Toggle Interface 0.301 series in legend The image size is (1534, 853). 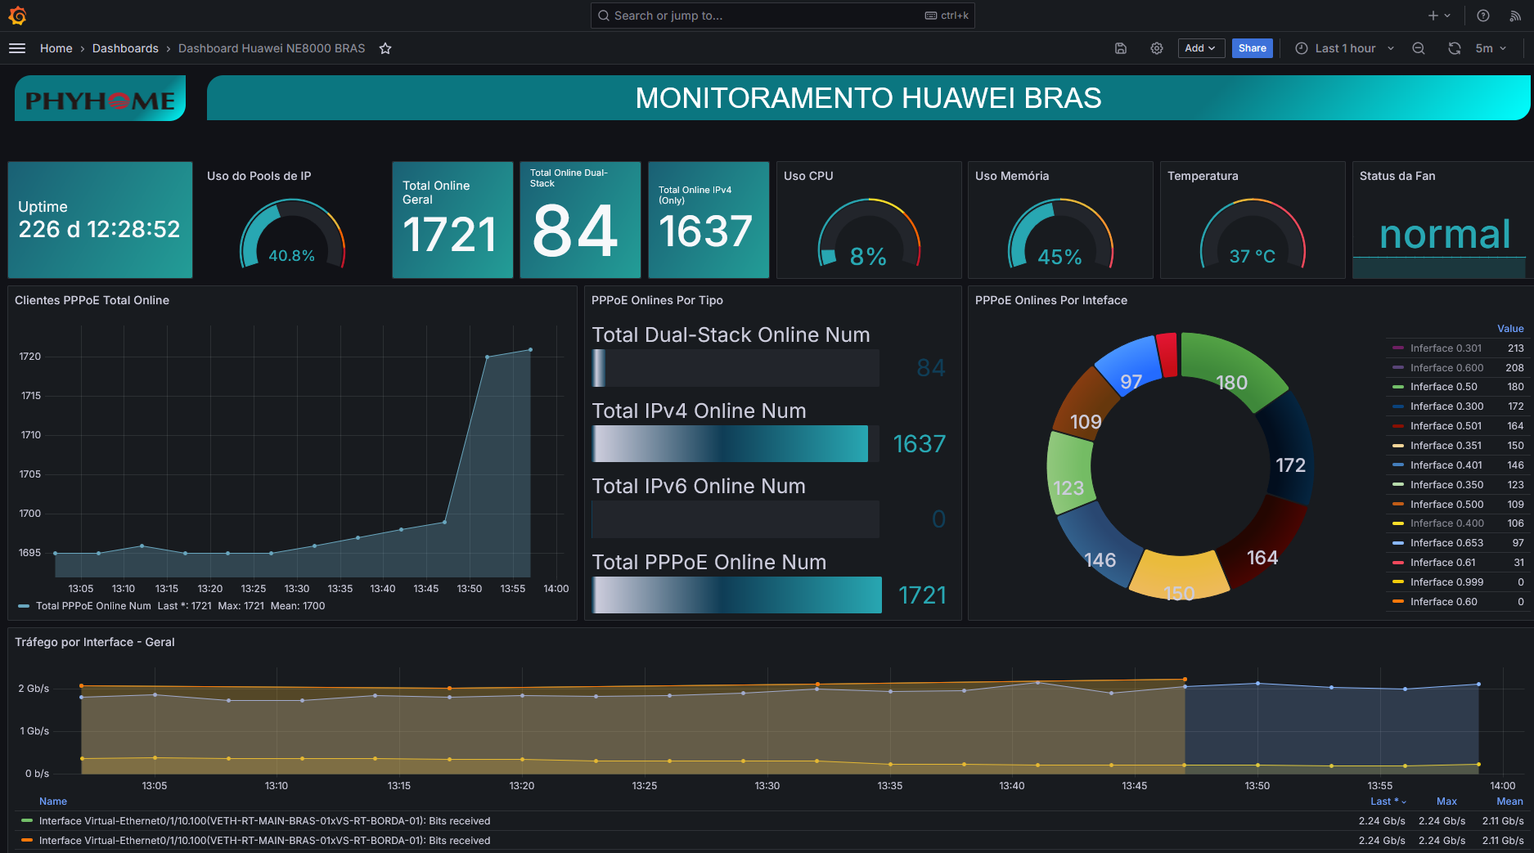point(1445,348)
